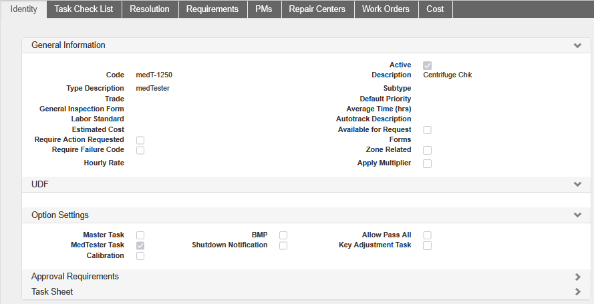Open the PMs tab
The width and height of the screenshot is (594, 304).
[263, 9]
